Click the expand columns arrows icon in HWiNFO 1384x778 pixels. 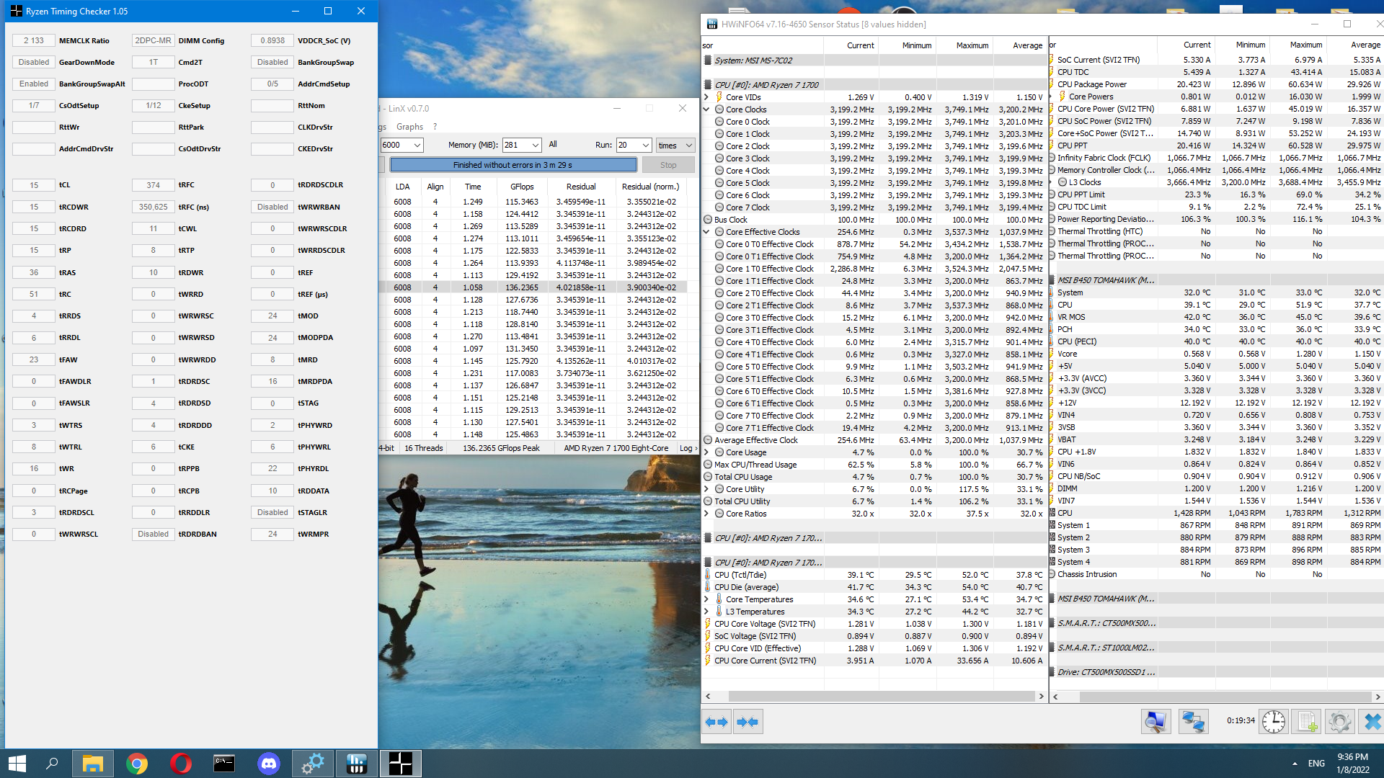tap(717, 722)
